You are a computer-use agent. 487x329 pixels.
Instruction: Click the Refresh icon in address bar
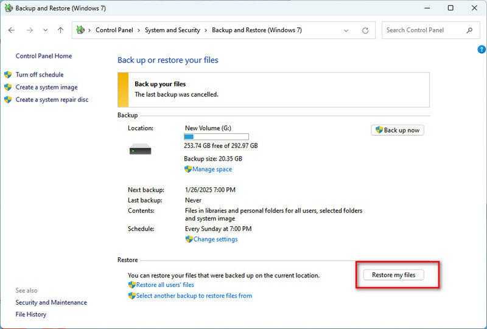click(365, 30)
